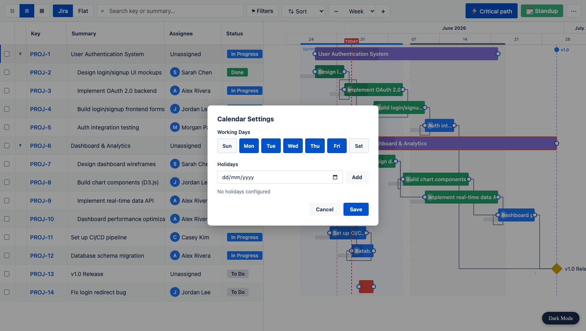Click the zoom out minus button
This screenshot has height=331, width=586.
[336, 11]
